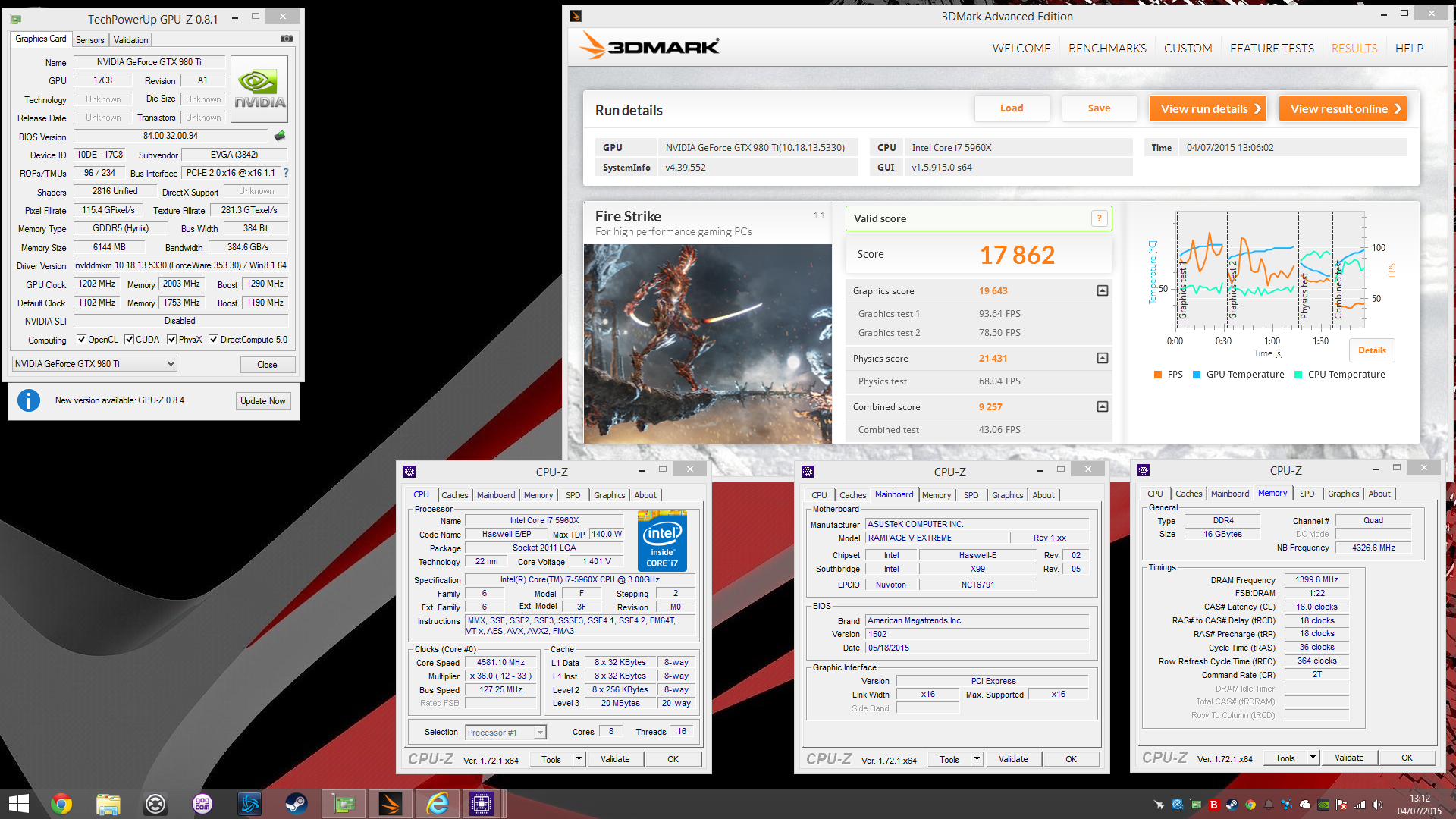Click the GPU-Z Driver Version field
This screenshot has height=819, width=1456.
(x=180, y=265)
